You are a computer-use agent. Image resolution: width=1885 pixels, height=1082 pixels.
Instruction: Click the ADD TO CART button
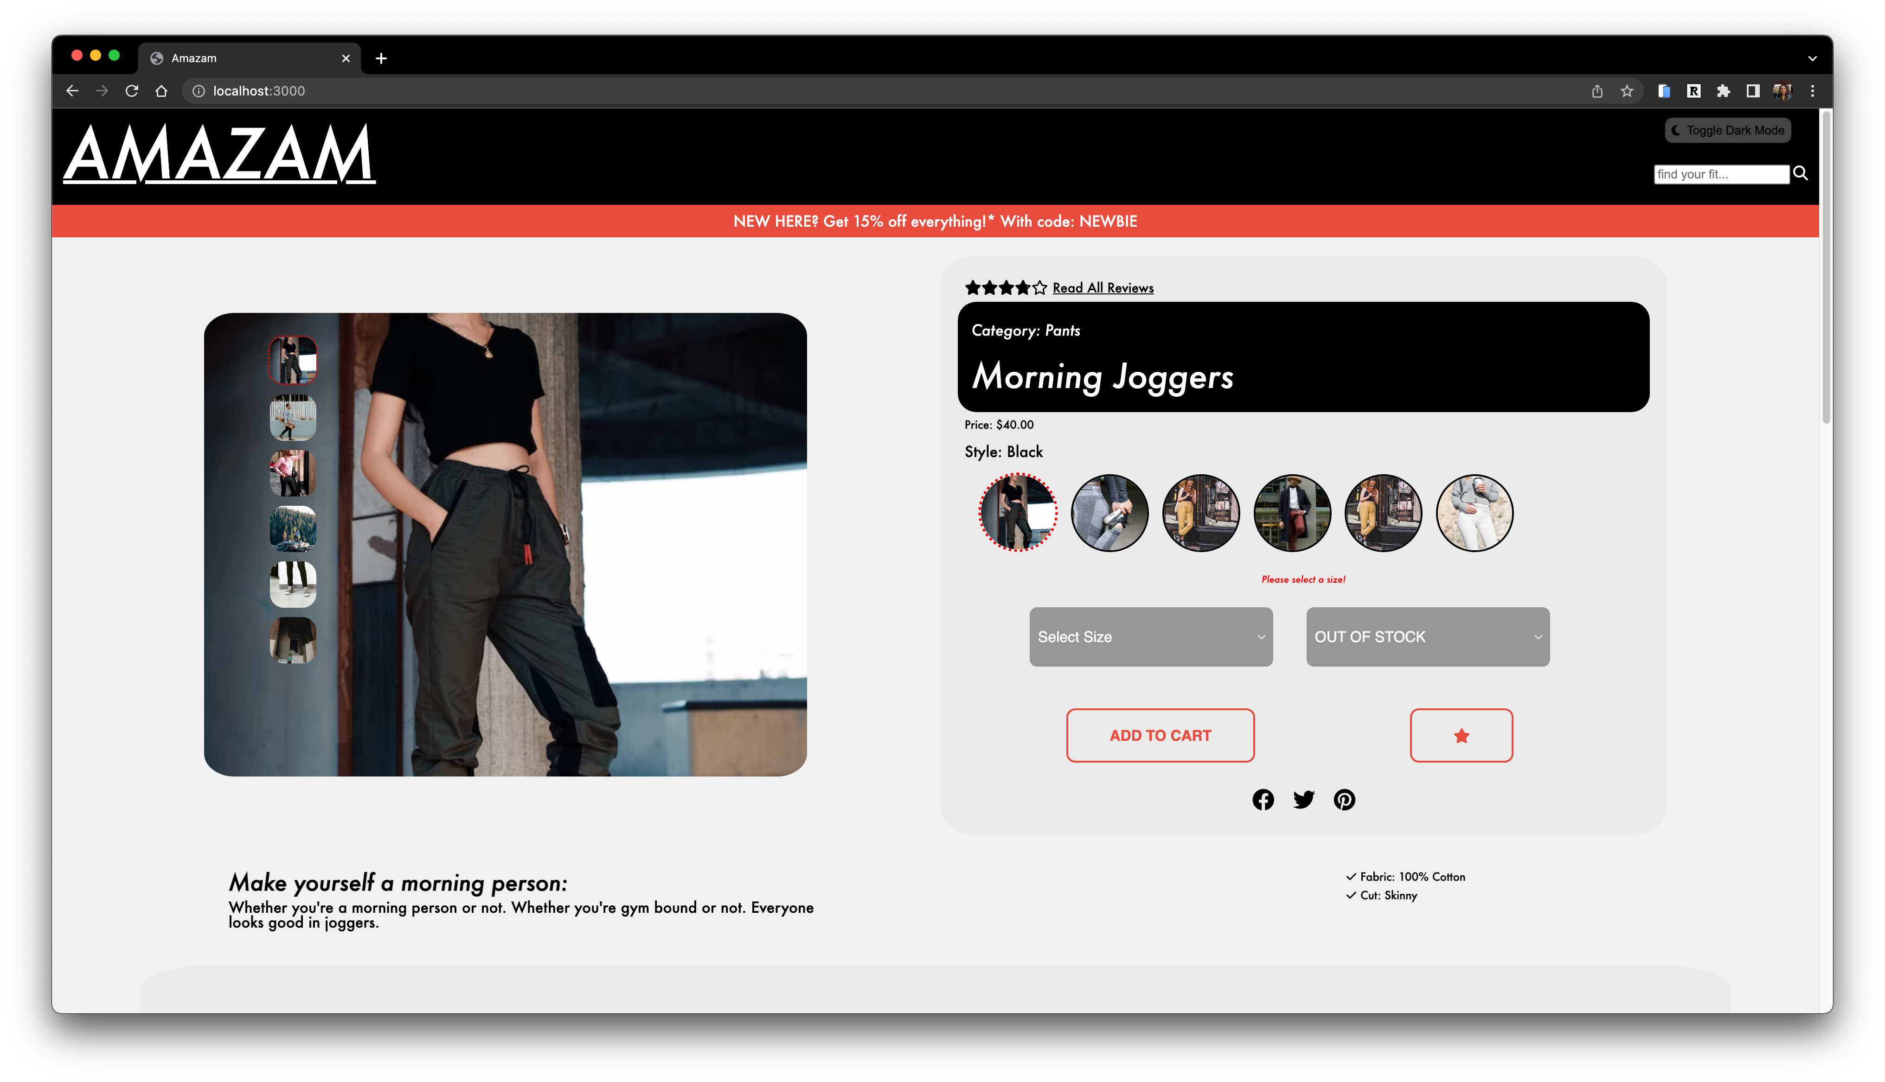click(1160, 735)
